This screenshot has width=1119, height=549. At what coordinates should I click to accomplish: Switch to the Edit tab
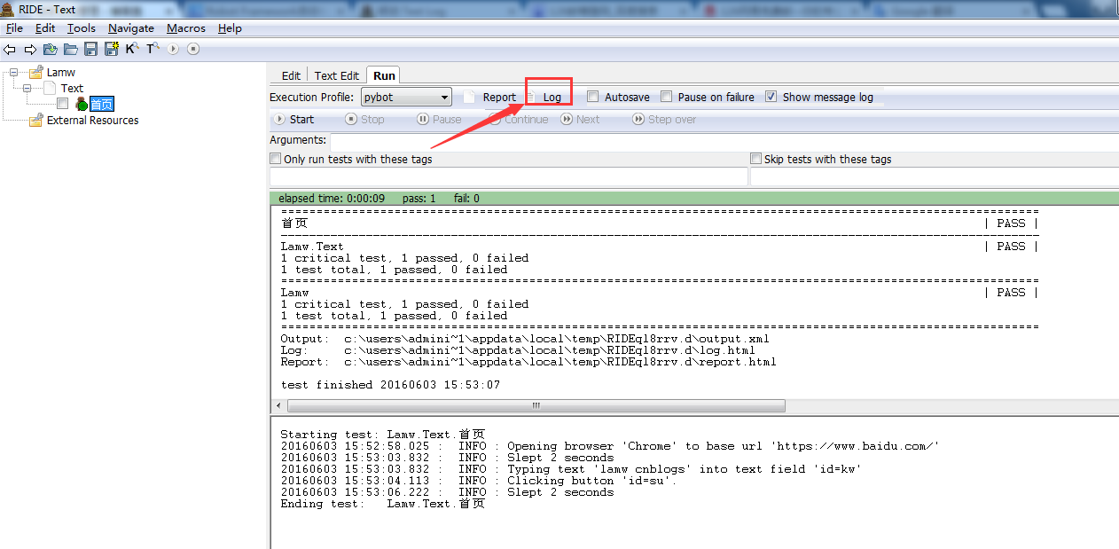coord(291,75)
